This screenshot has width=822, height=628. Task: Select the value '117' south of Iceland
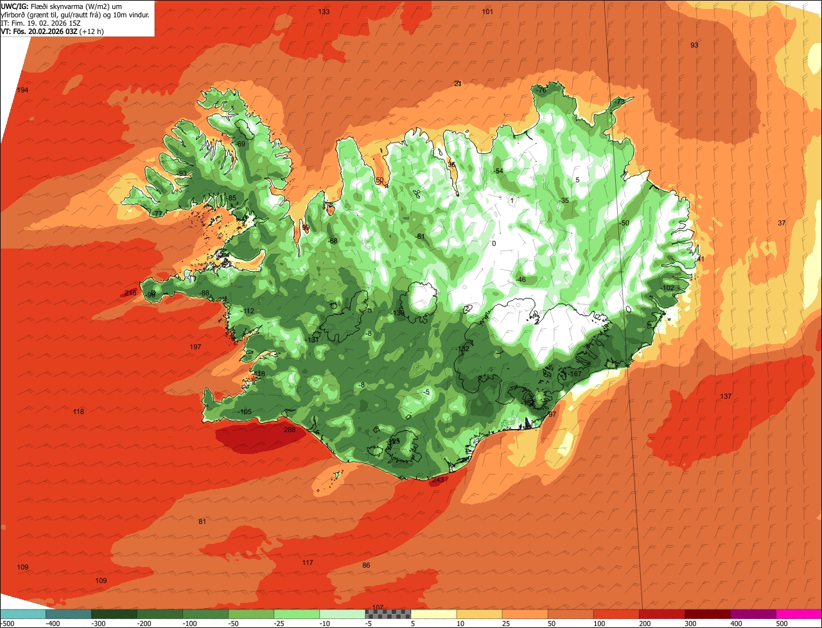click(308, 563)
